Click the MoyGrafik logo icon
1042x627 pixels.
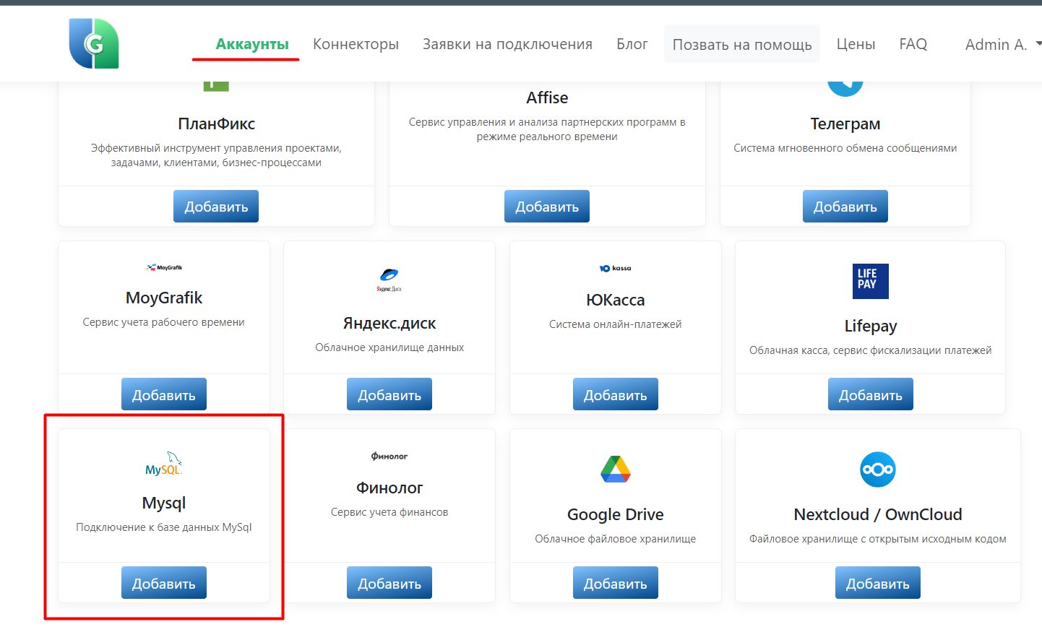(x=164, y=267)
